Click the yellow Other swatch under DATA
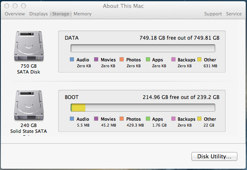Screen dimensions: 247x170 pos(199,59)
